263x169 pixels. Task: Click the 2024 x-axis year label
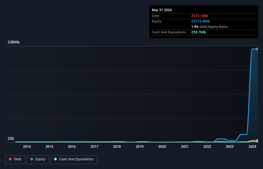pos(252,147)
